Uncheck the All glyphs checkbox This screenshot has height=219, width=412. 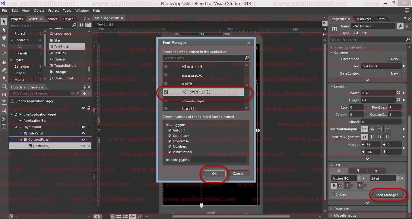(168, 125)
